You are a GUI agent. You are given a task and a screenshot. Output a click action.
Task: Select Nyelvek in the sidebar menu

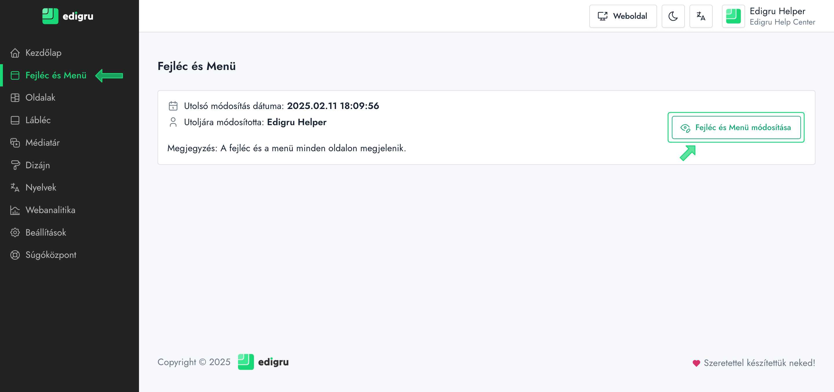41,187
